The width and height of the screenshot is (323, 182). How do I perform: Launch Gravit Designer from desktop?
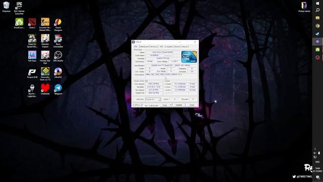point(58,25)
